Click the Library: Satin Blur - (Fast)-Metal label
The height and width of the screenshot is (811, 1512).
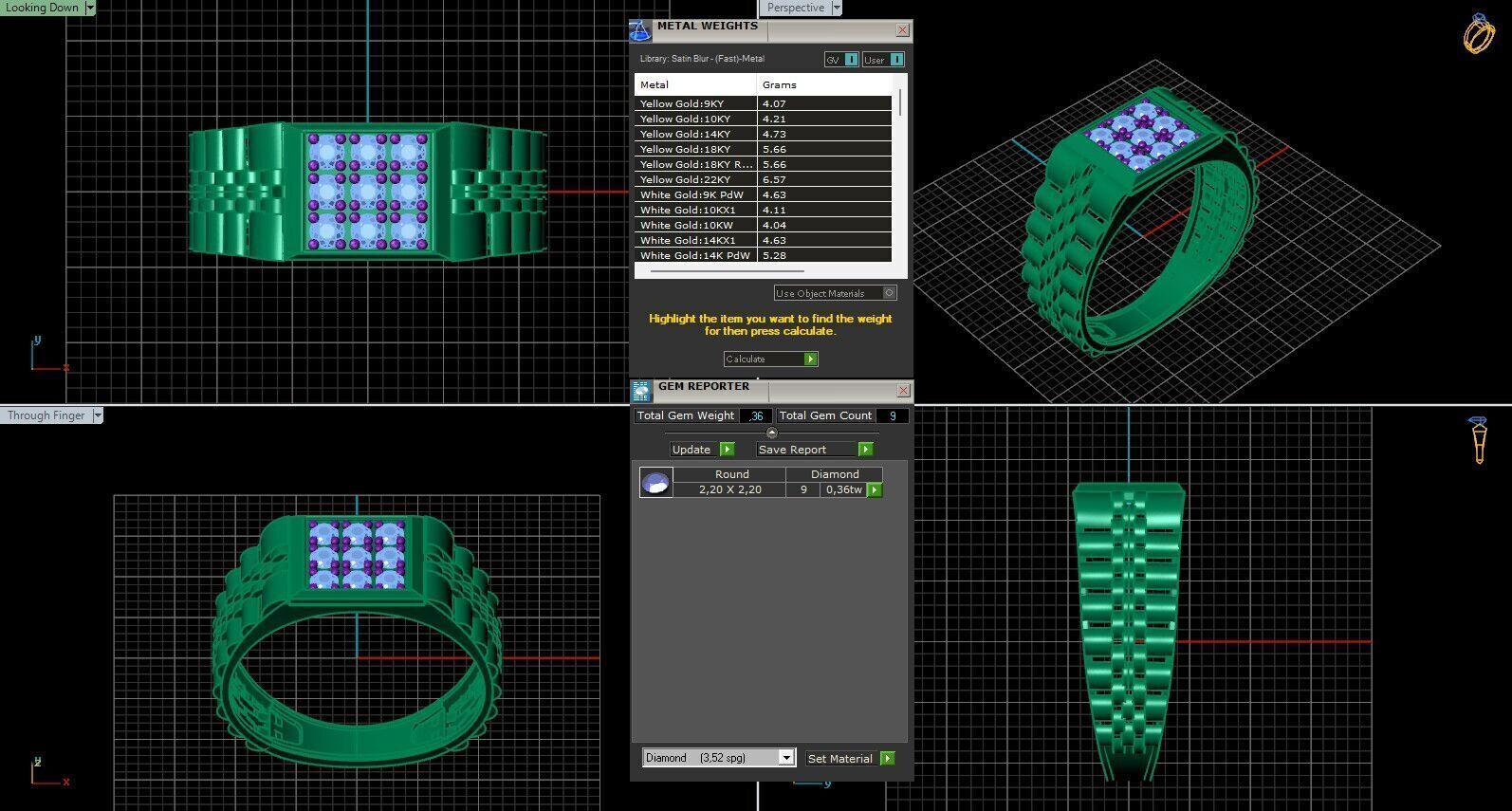point(702,59)
